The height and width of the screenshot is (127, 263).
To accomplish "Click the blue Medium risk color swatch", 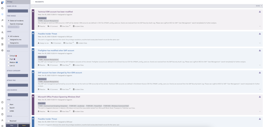I will point(17,62).
